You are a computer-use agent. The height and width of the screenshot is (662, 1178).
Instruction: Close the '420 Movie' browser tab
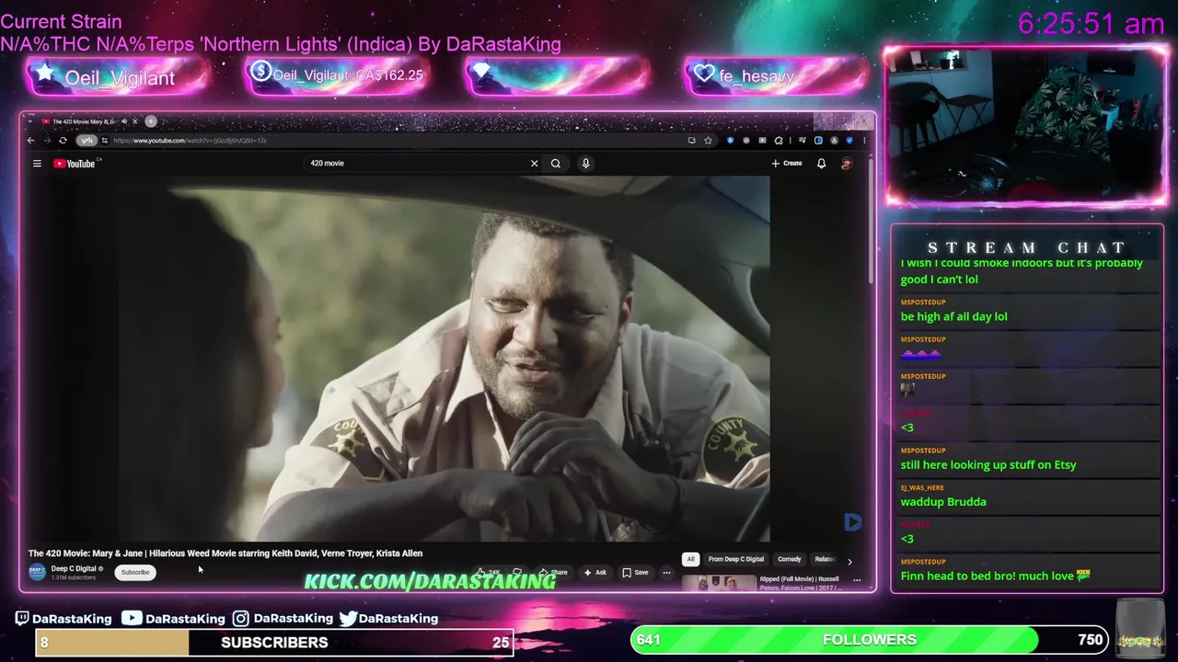point(134,121)
